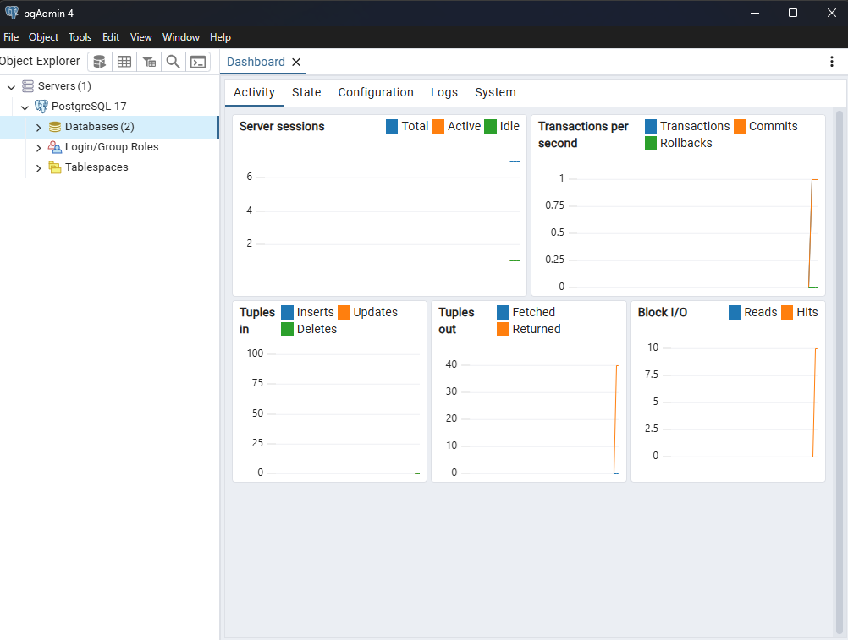Click the Query Tool toolbar icon
This screenshot has height=640, width=848.
pos(100,62)
